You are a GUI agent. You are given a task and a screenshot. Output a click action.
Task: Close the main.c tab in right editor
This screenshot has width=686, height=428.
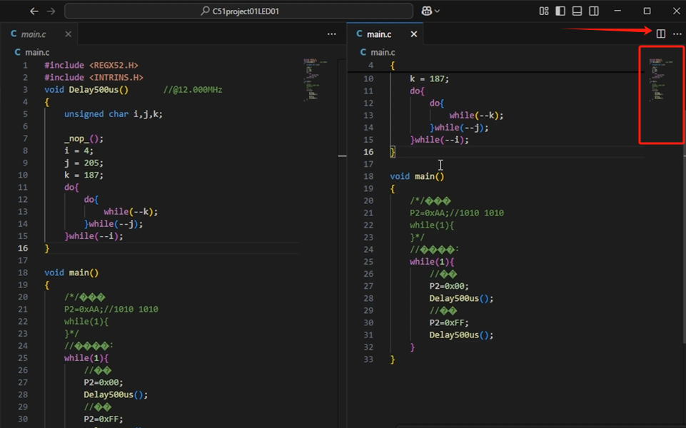click(x=414, y=34)
